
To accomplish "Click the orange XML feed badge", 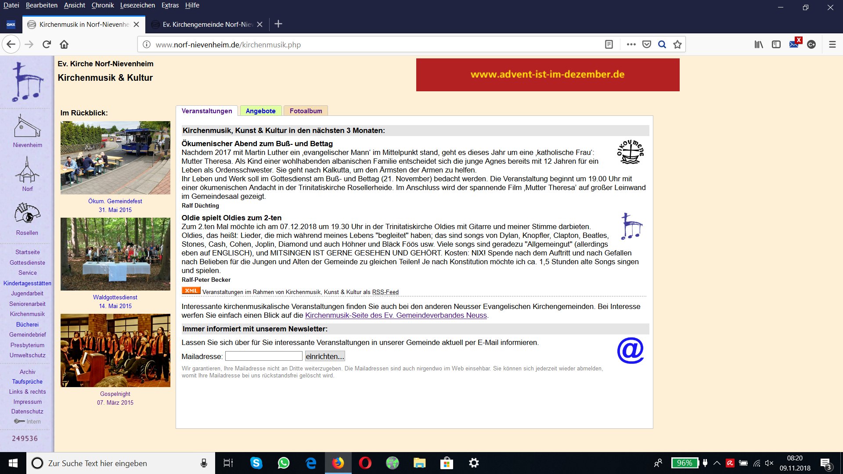I will pos(191,291).
